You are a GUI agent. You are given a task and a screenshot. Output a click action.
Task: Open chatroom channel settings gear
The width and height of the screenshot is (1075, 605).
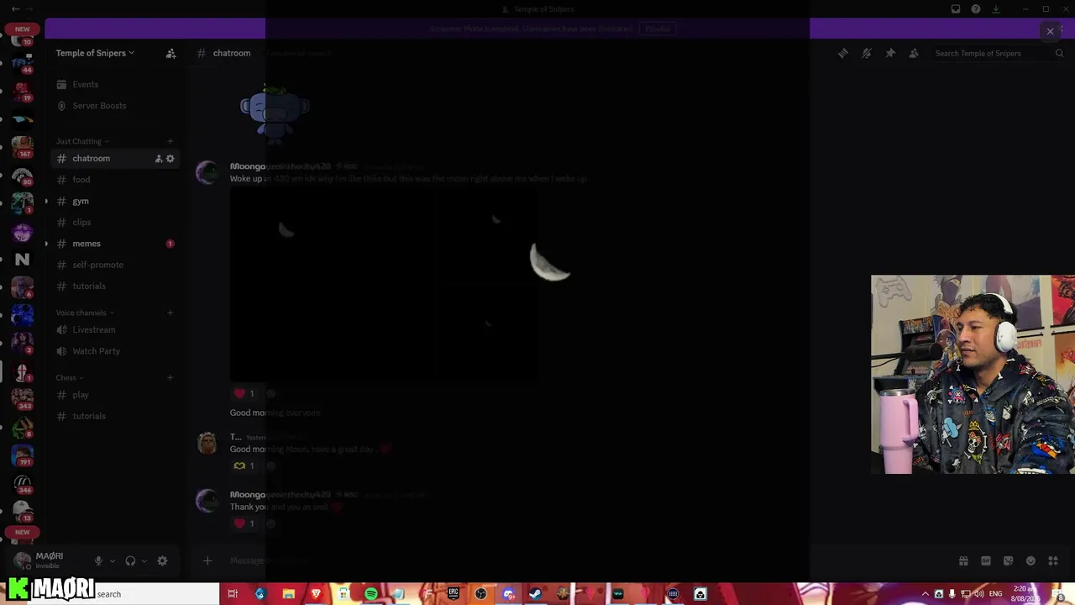pos(170,159)
